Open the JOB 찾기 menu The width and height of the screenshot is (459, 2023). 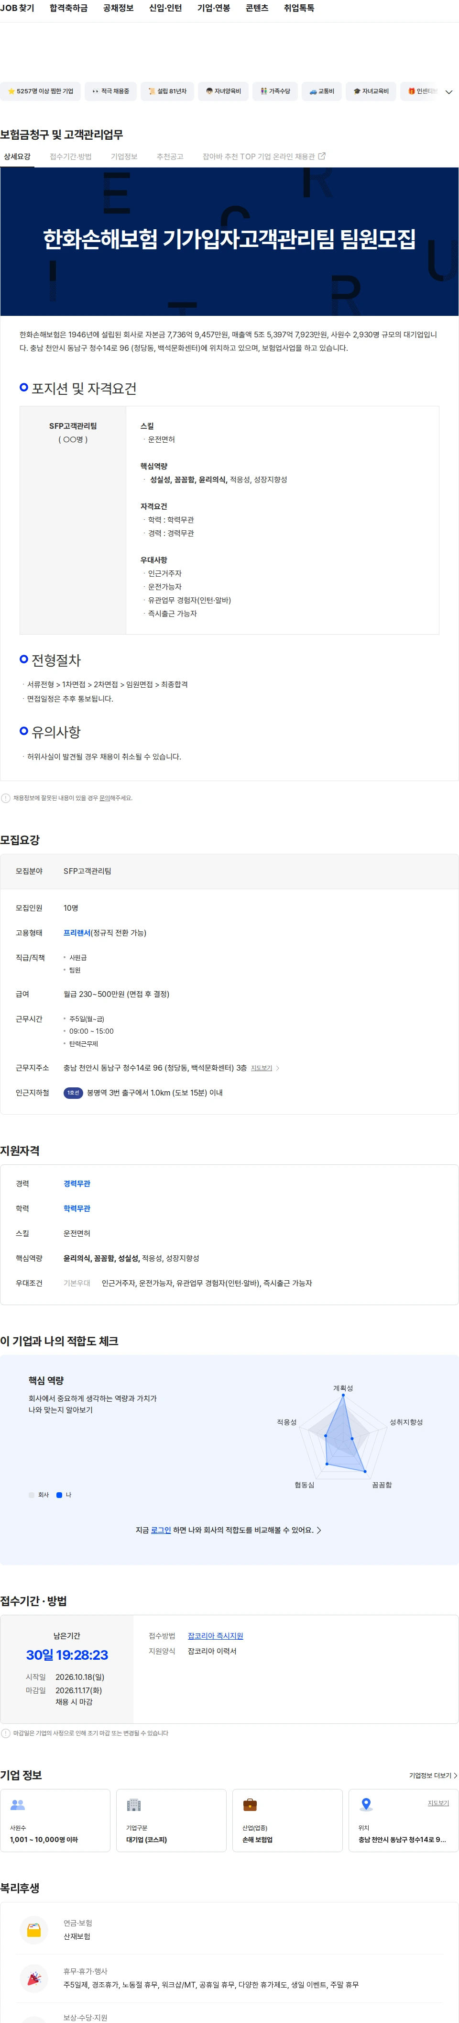(x=17, y=8)
